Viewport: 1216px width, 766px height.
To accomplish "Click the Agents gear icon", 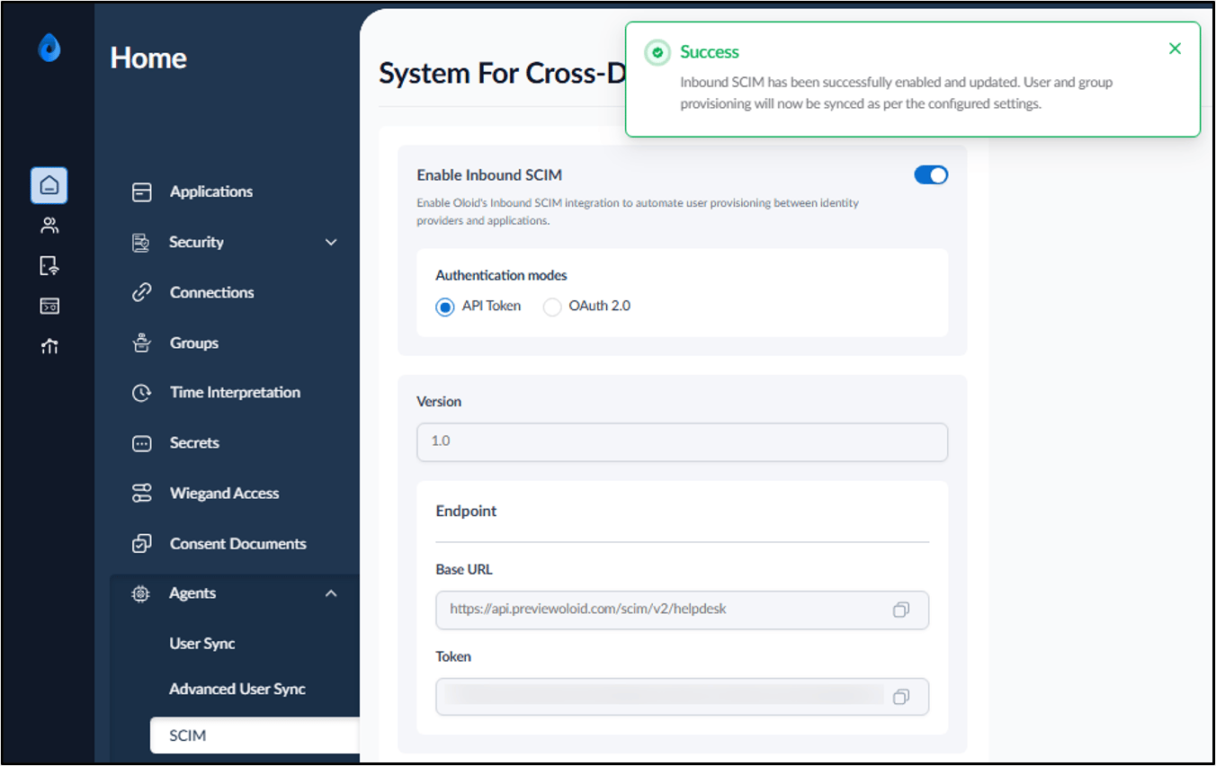I will (140, 593).
